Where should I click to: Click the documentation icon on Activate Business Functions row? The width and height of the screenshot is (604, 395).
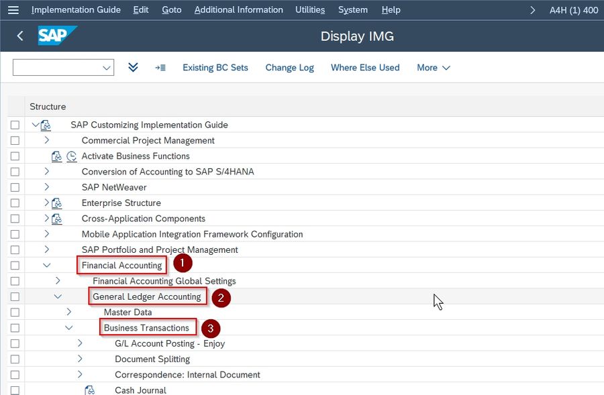[56, 156]
